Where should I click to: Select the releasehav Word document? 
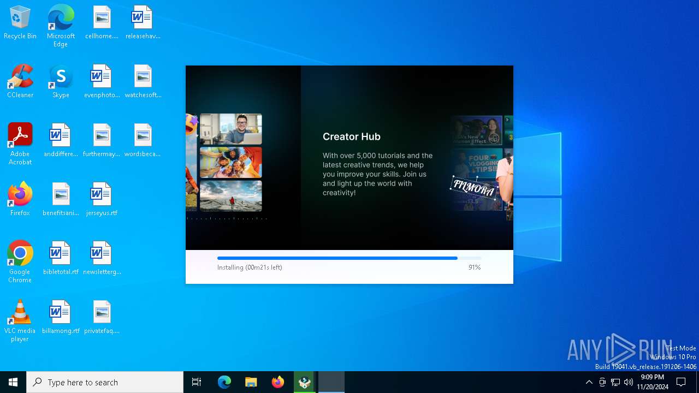click(x=143, y=23)
